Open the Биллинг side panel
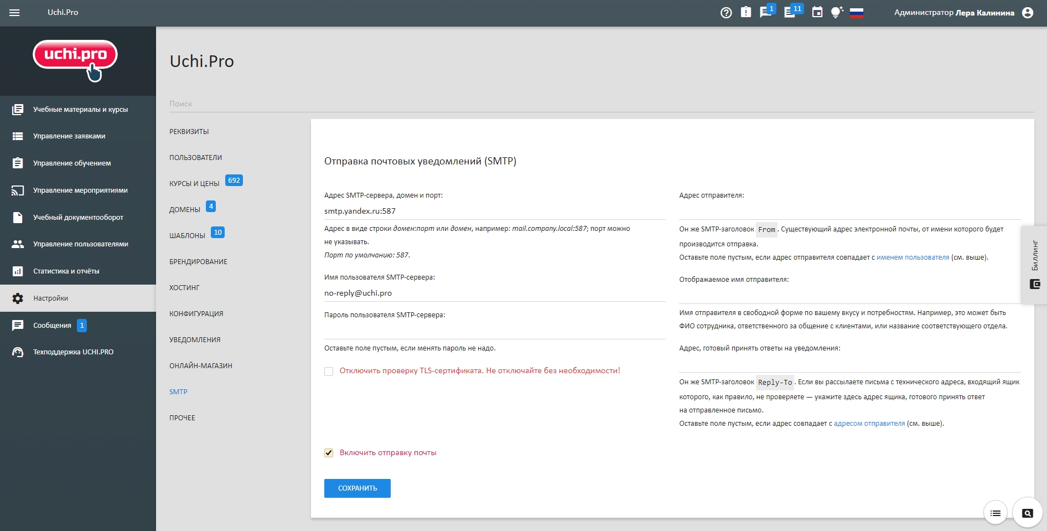This screenshot has height=531, width=1047. pyautogui.click(x=1034, y=265)
